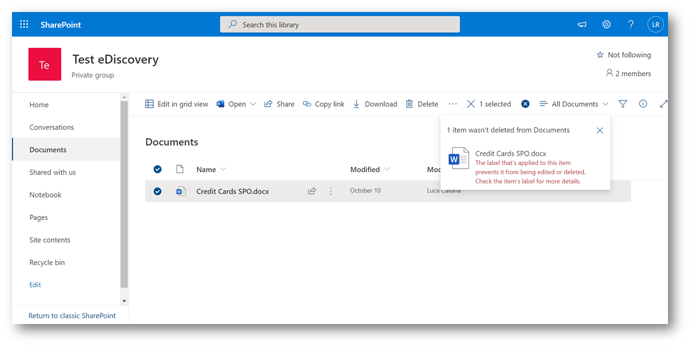Click the Te site logo tile
Screen dimensions: 692x348
(x=45, y=65)
